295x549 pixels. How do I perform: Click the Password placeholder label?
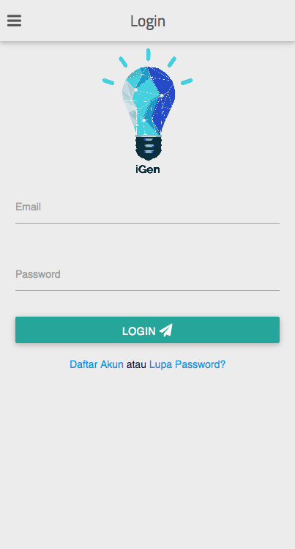(38, 274)
